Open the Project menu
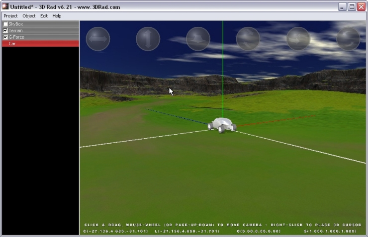 pyautogui.click(x=10, y=16)
